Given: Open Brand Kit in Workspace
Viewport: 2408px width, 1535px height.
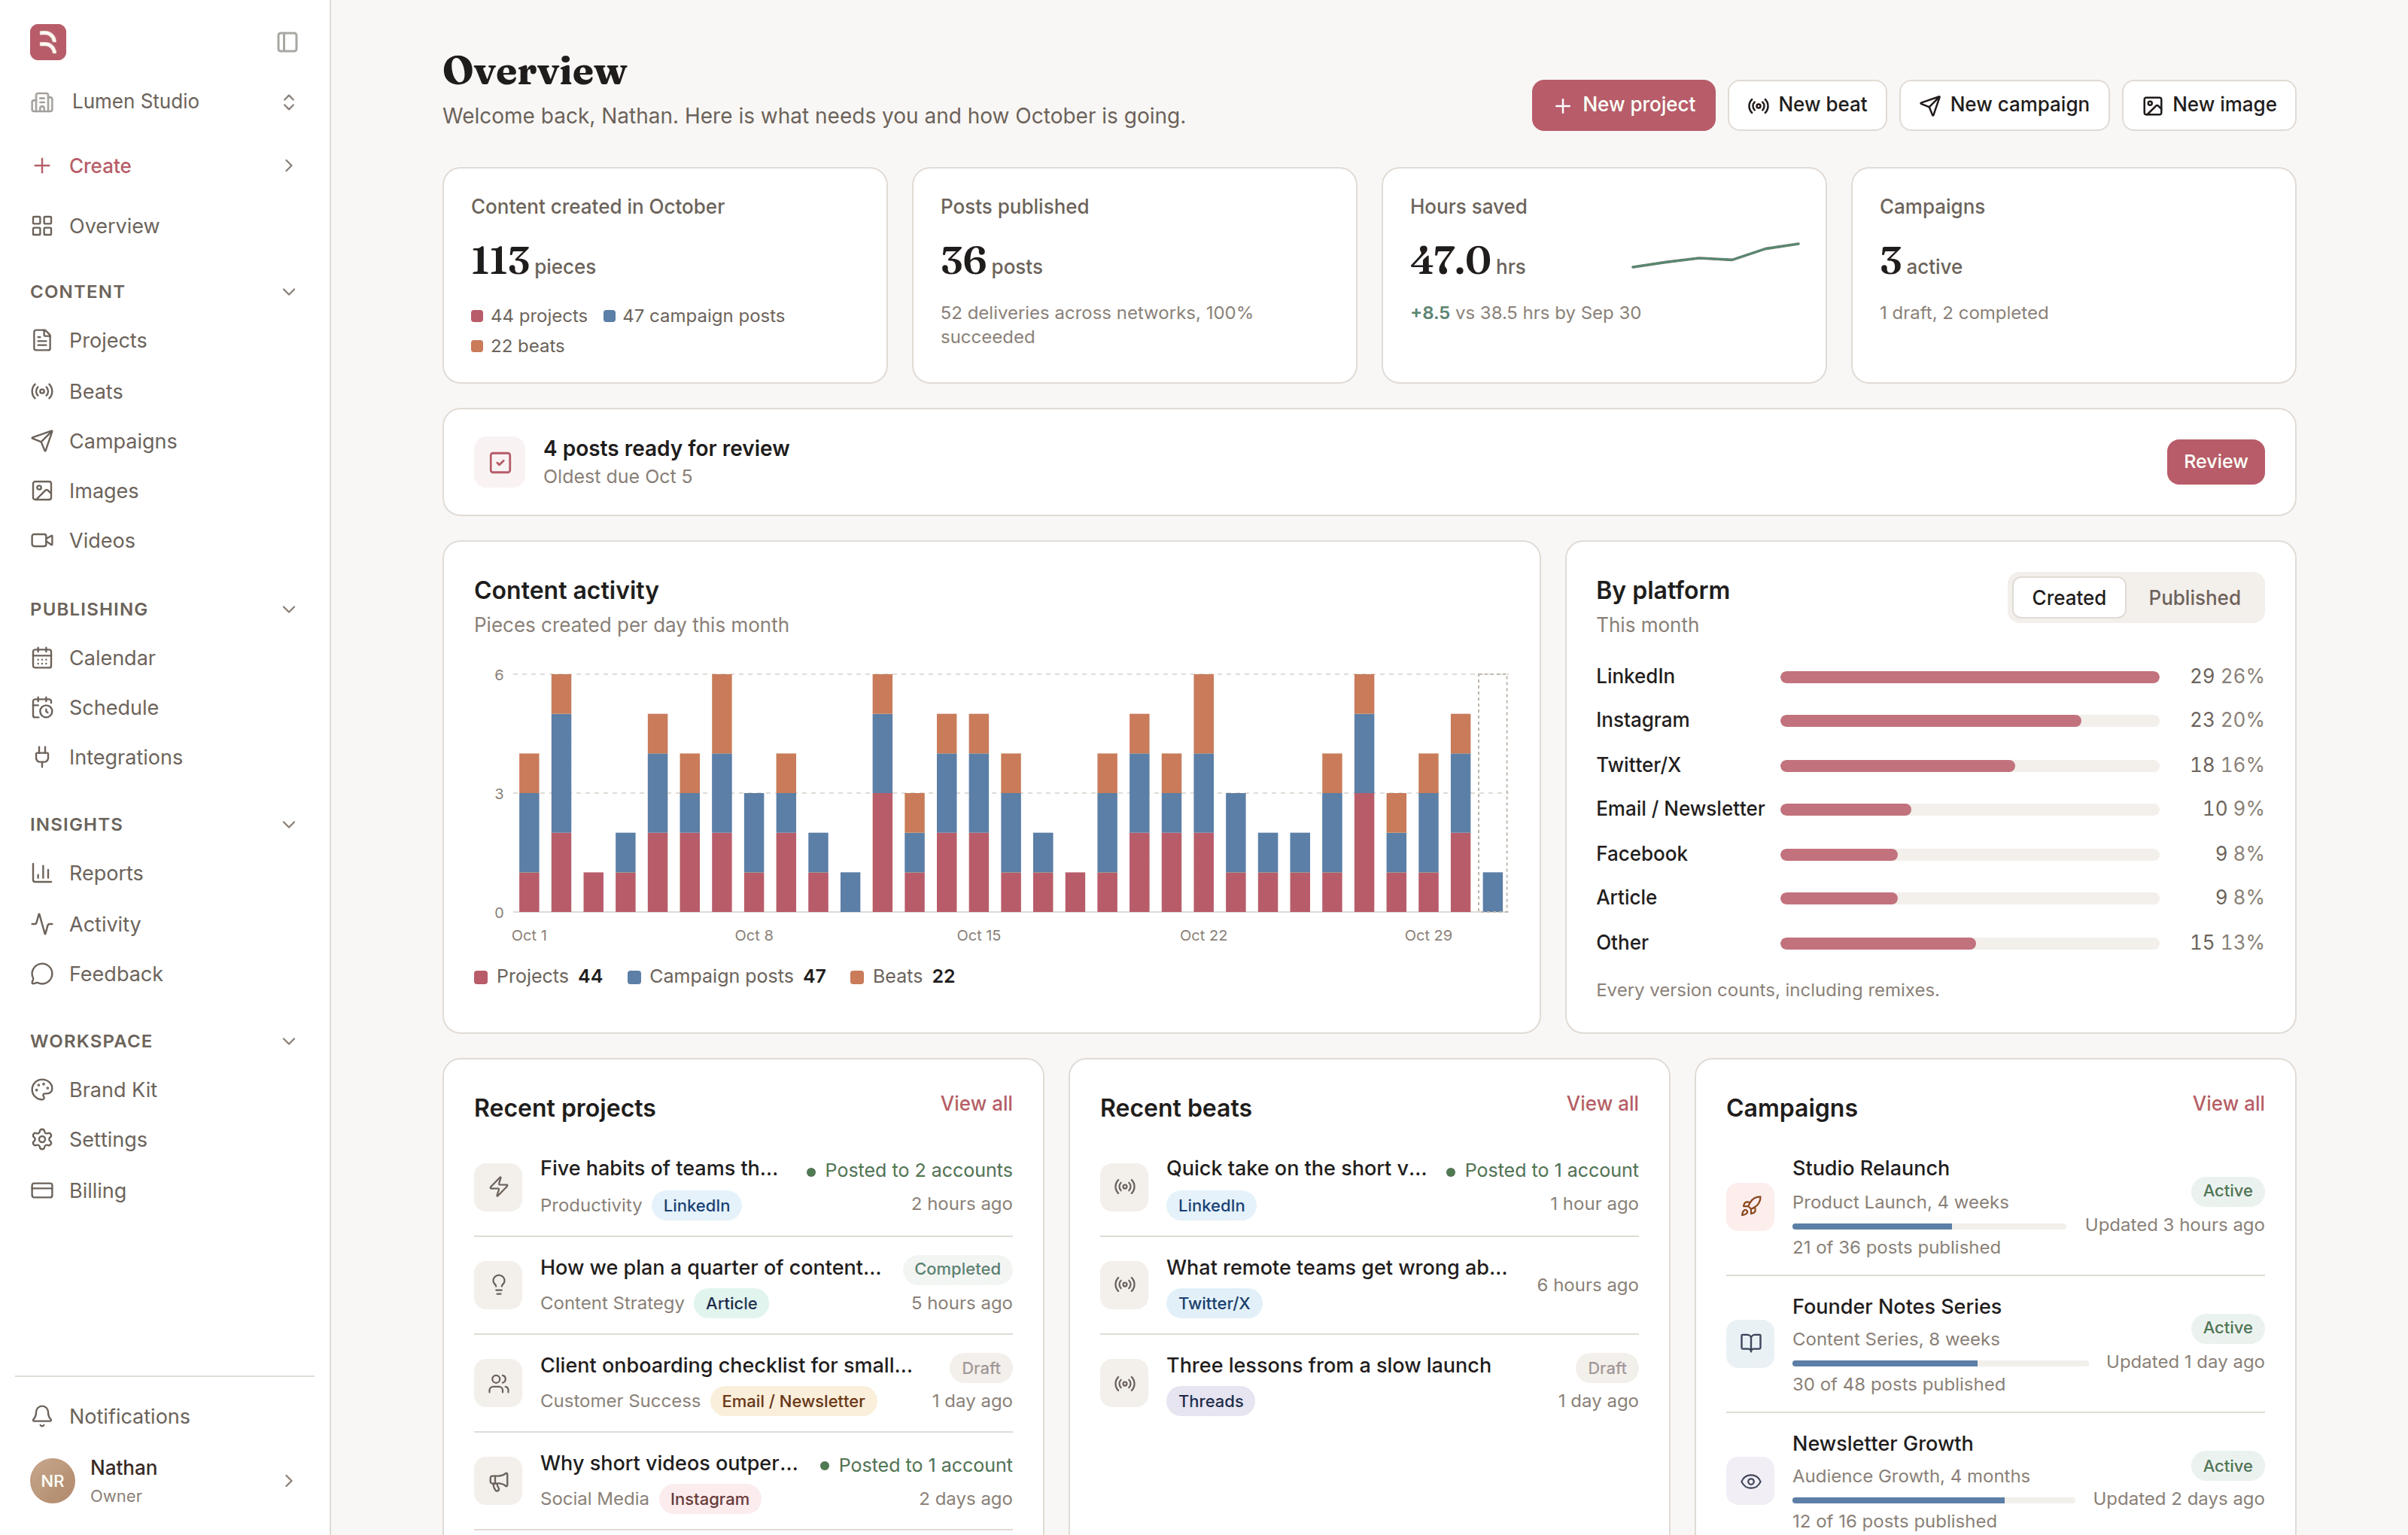Looking at the screenshot, I should (165, 1090).
